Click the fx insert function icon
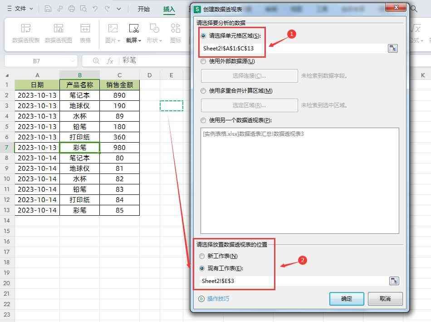 tap(110, 61)
